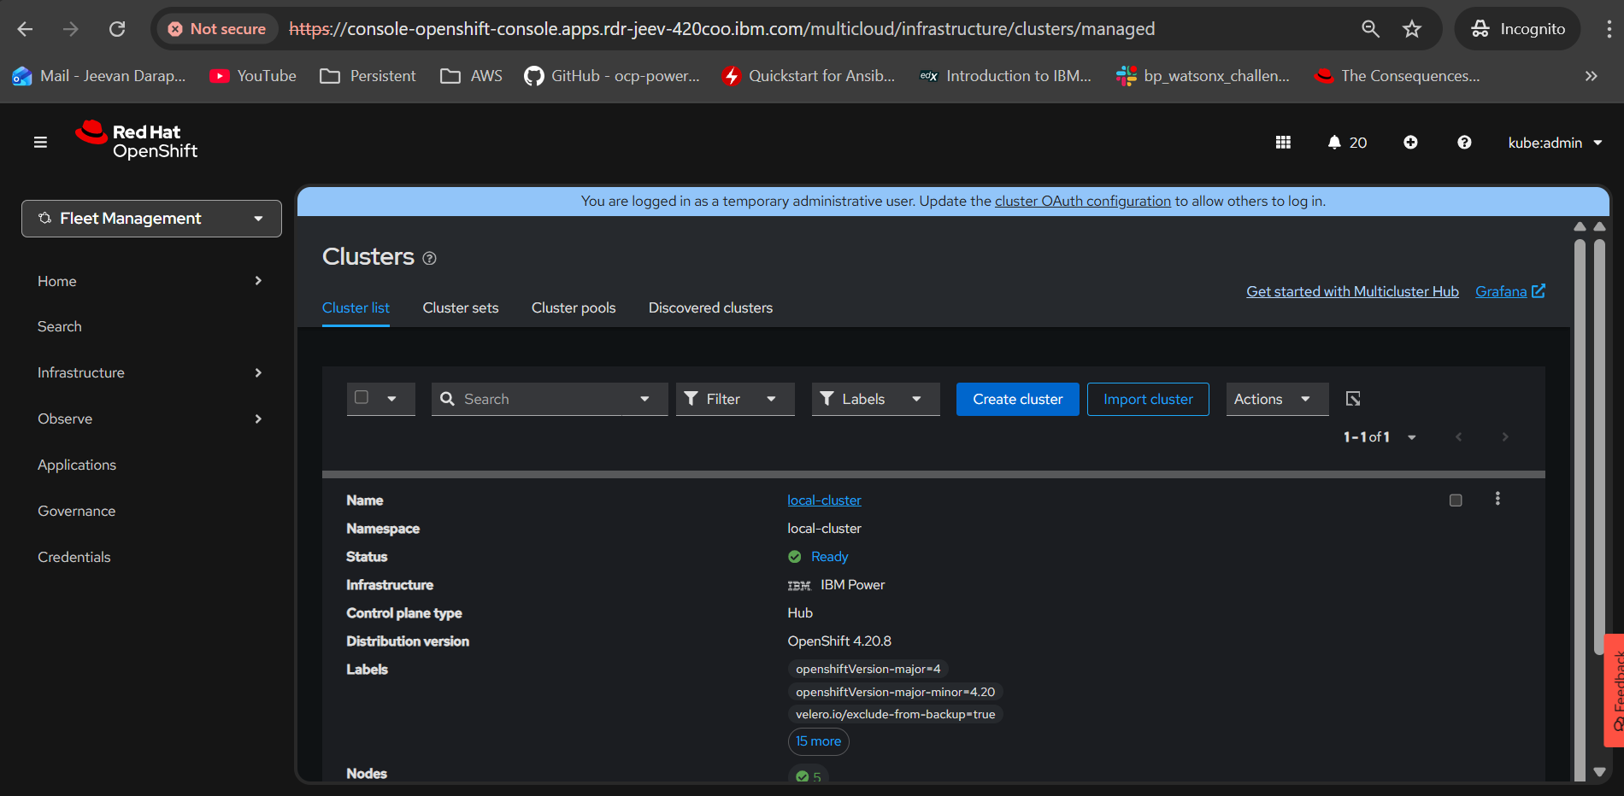Image resolution: width=1624 pixels, height=796 pixels.
Task: Show the 15 more labels
Action: tap(818, 741)
